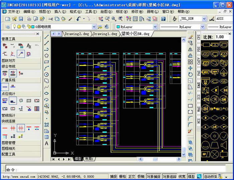Select the hatch tool in draw toolbar
This screenshot has height=180, width=234.
(46, 125)
